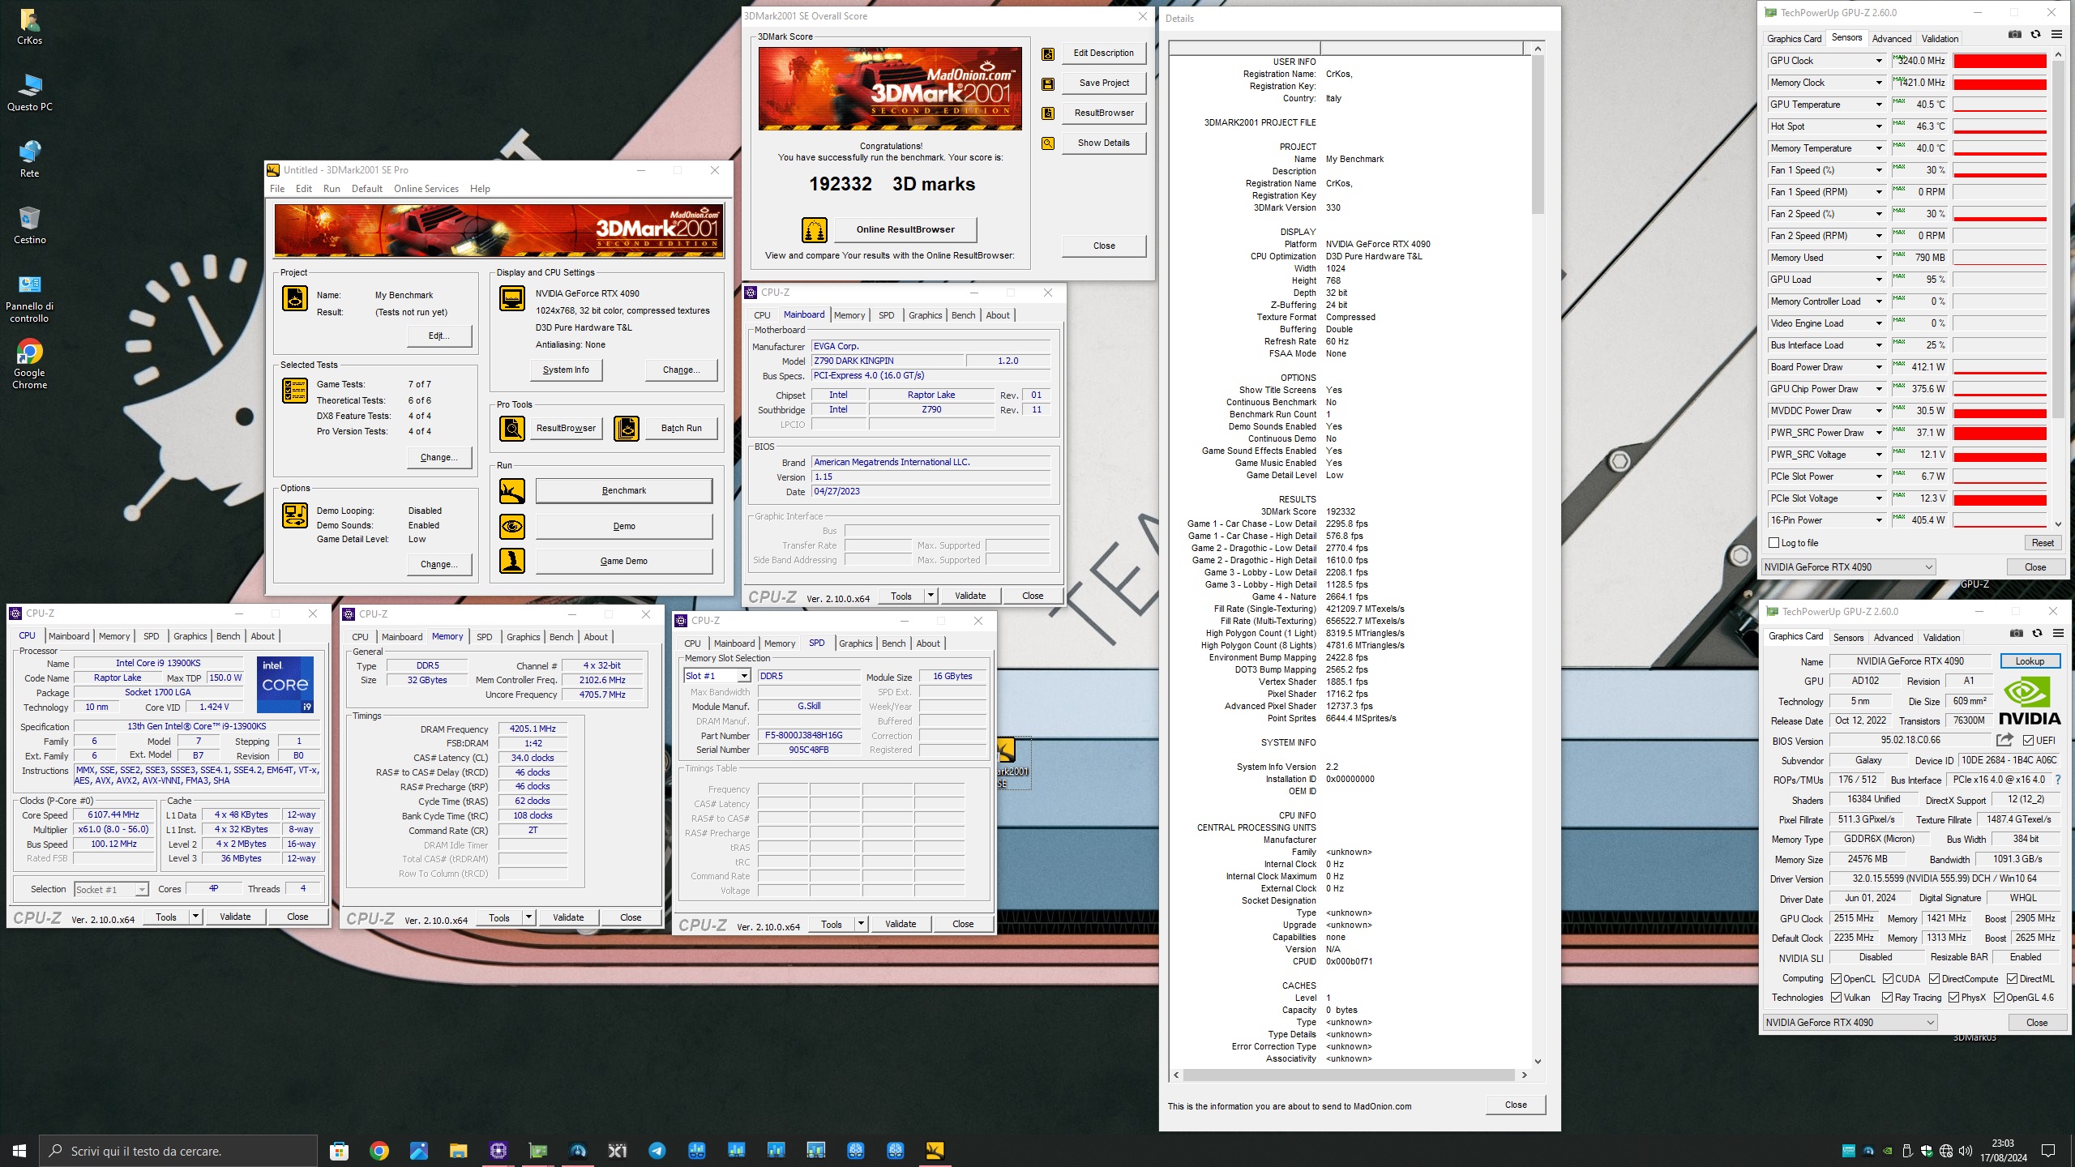Click the Lookup button in GPU-Z
The width and height of the screenshot is (2075, 1167).
point(2030,661)
